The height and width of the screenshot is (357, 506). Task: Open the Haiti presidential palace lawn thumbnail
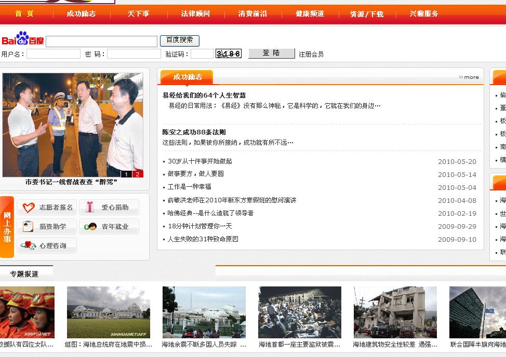pyautogui.click(x=109, y=312)
